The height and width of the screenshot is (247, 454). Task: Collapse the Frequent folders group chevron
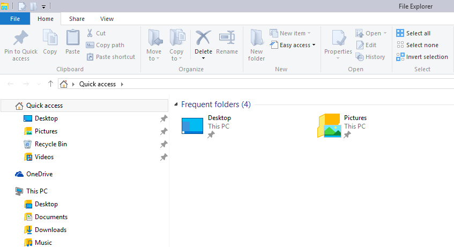176,104
